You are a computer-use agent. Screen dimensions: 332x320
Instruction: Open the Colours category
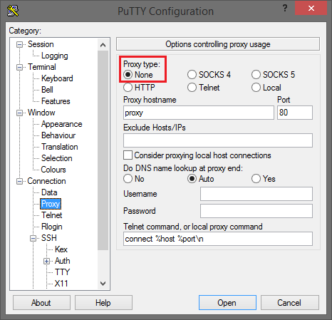tap(53, 170)
